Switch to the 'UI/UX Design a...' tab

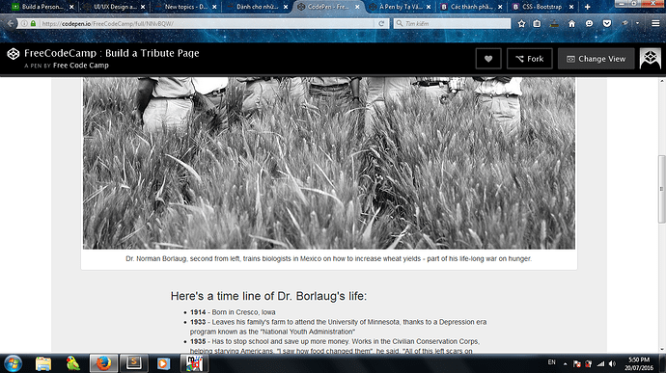coord(115,7)
